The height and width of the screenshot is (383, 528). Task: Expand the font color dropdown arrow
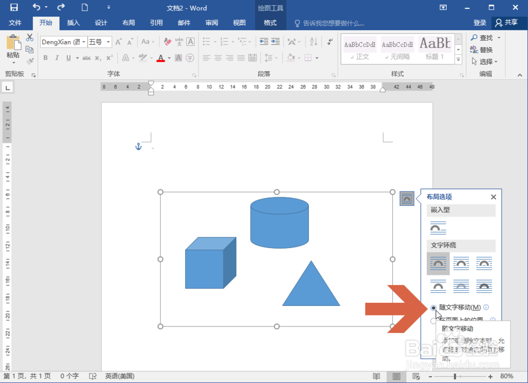169,57
